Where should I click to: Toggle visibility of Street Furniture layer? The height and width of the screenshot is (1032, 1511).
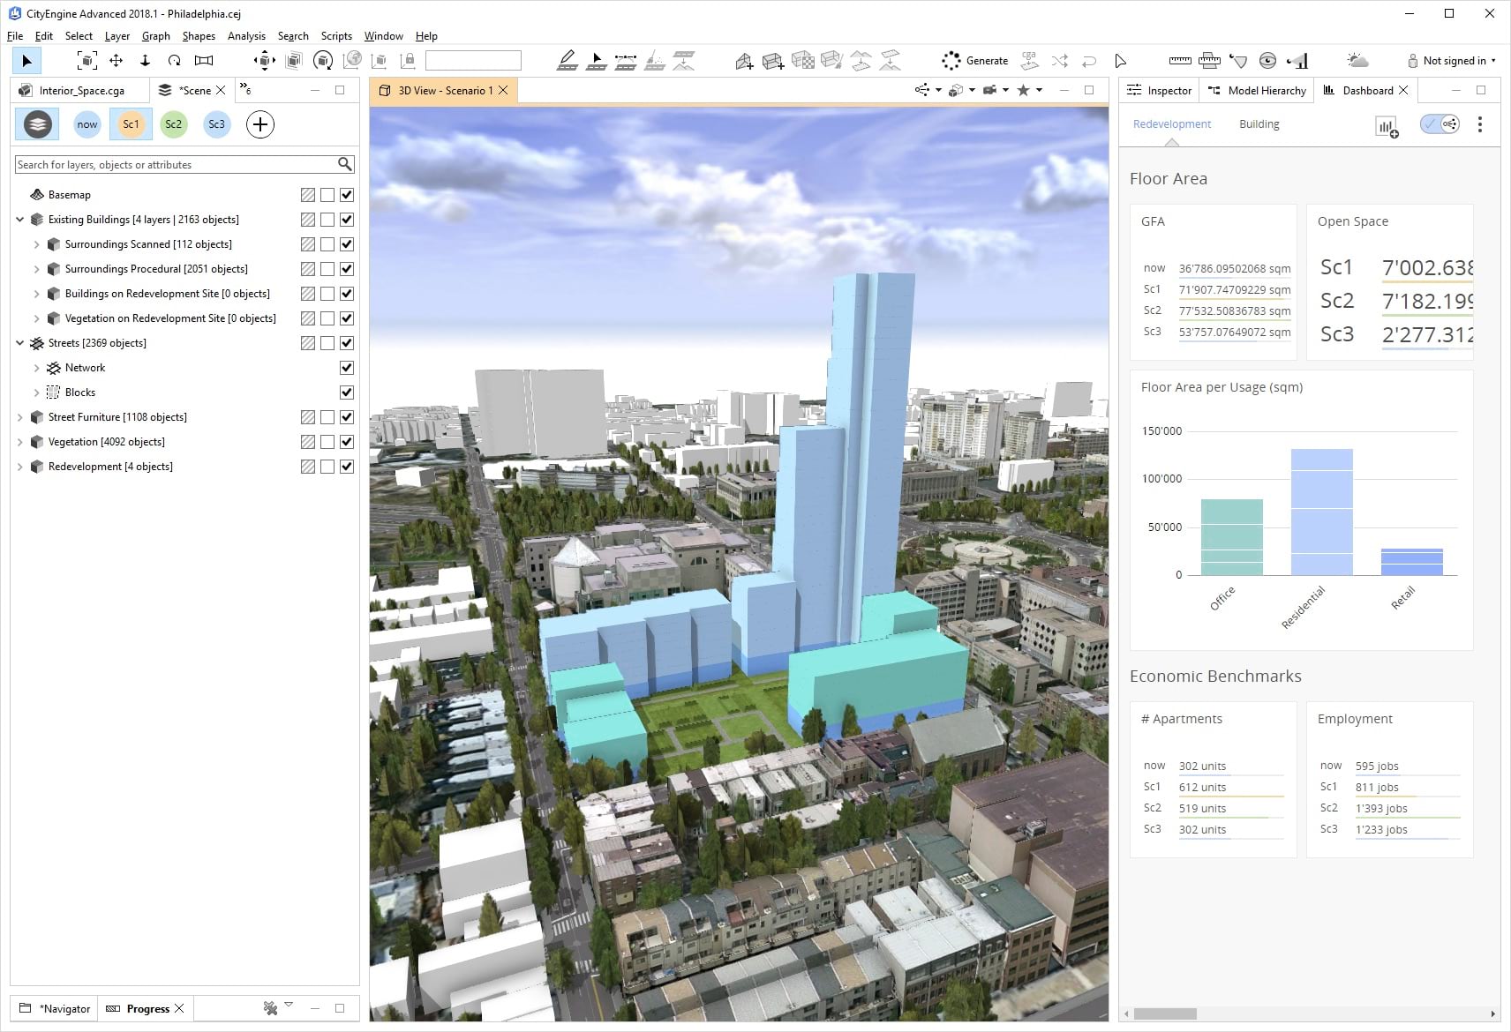[x=347, y=417]
